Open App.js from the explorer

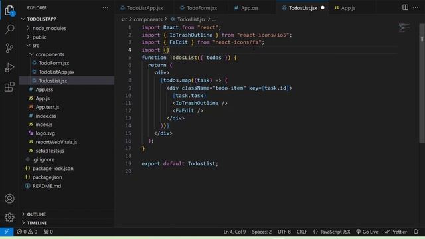point(66,98)
